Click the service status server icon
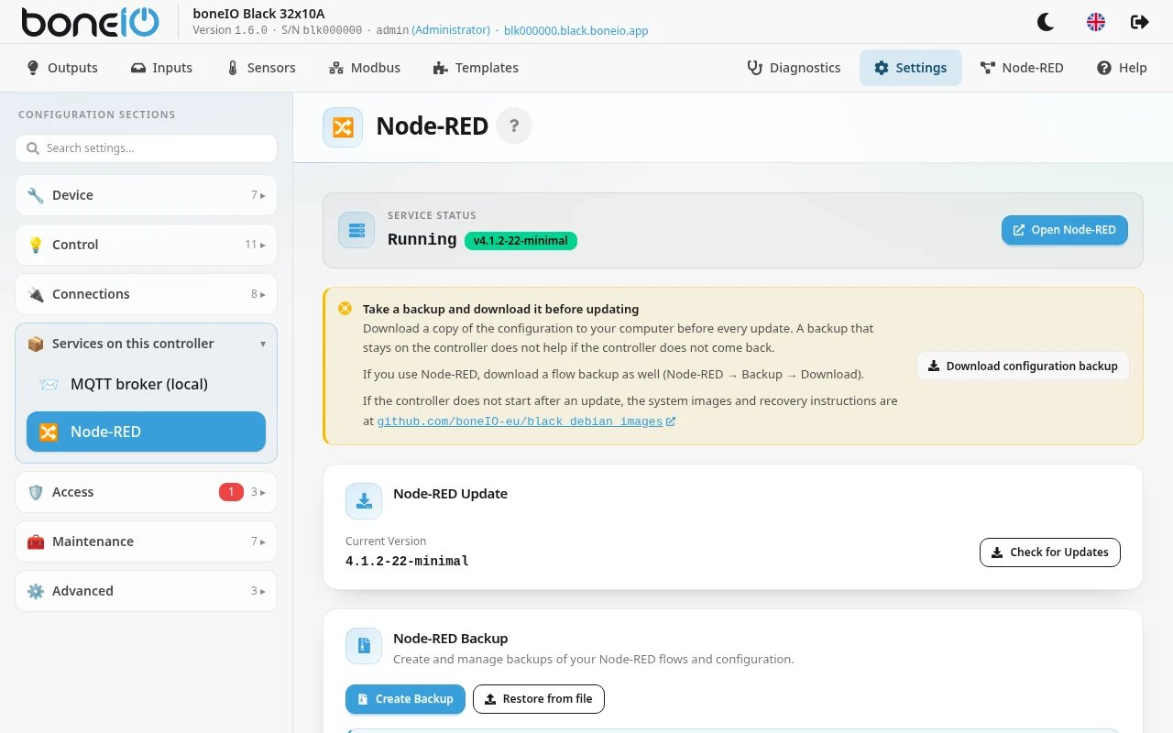 pyautogui.click(x=356, y=230)
